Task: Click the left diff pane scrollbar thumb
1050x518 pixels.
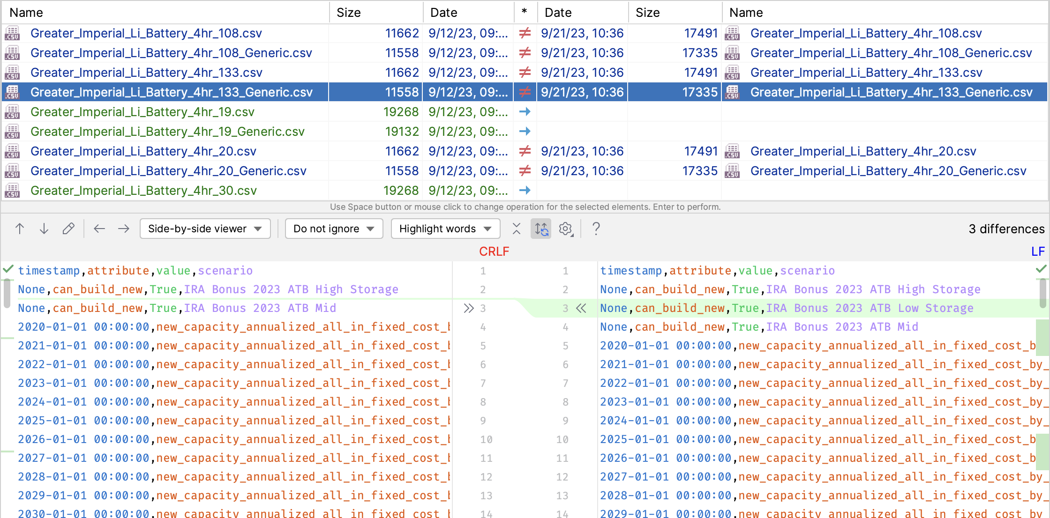Action: point(7,293)
